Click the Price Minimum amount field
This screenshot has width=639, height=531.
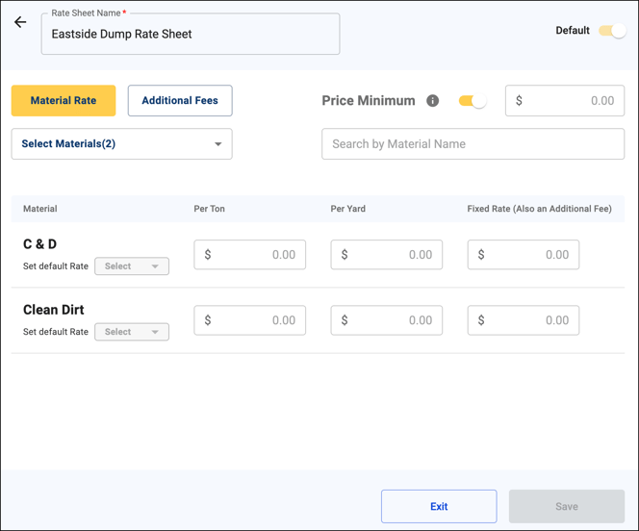coord(565,101)
